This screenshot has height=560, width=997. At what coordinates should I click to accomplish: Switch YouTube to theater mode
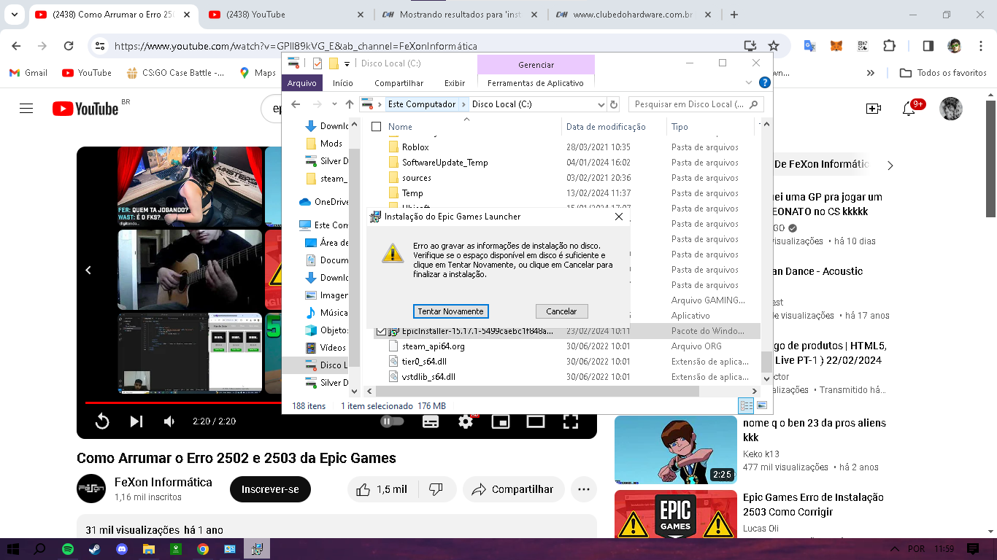pyautogui.click(x=536, y=421)
